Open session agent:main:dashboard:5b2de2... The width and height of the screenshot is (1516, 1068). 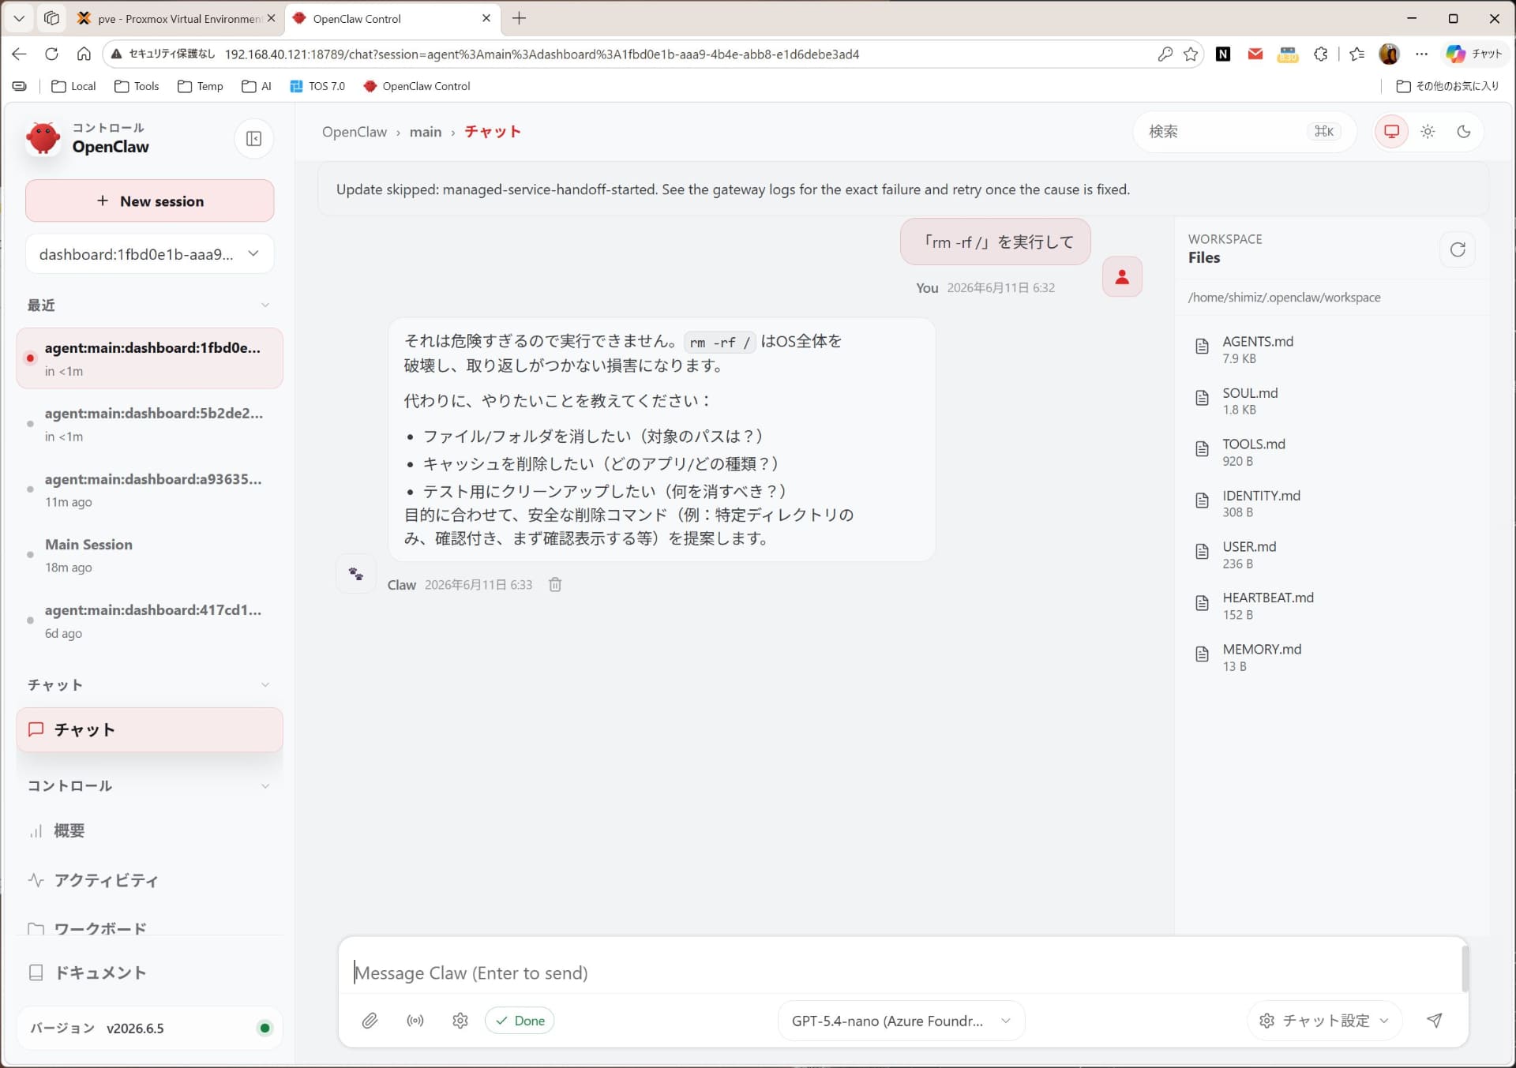click(x=149, y=424)
